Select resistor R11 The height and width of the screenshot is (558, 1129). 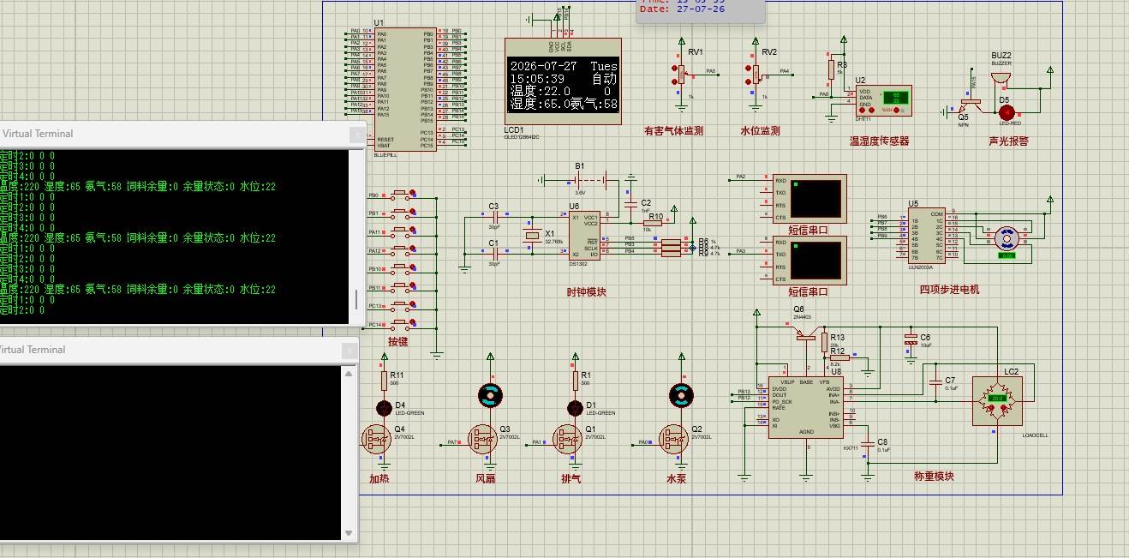384,380
